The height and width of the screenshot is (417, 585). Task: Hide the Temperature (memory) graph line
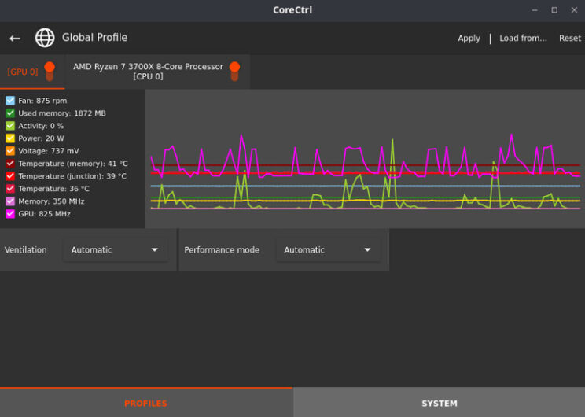coord(10,164)
